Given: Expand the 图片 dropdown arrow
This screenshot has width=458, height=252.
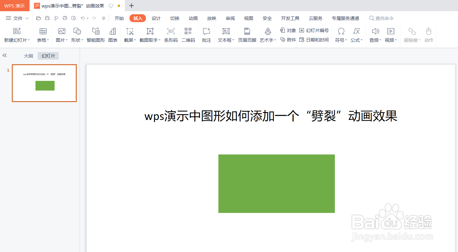Looking at the screenshot, I should point(67,40).
